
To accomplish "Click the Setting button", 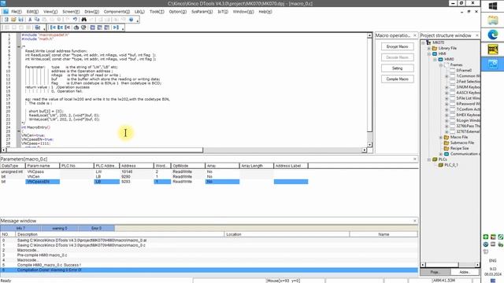I will coord(397,68).
